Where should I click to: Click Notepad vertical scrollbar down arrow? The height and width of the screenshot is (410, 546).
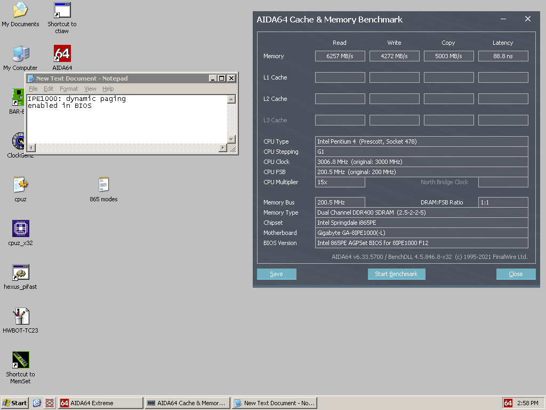[231, 139]
